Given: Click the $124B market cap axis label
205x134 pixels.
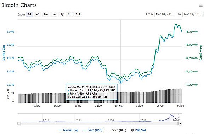Looking at the screenshot, I should click(11, 85).
